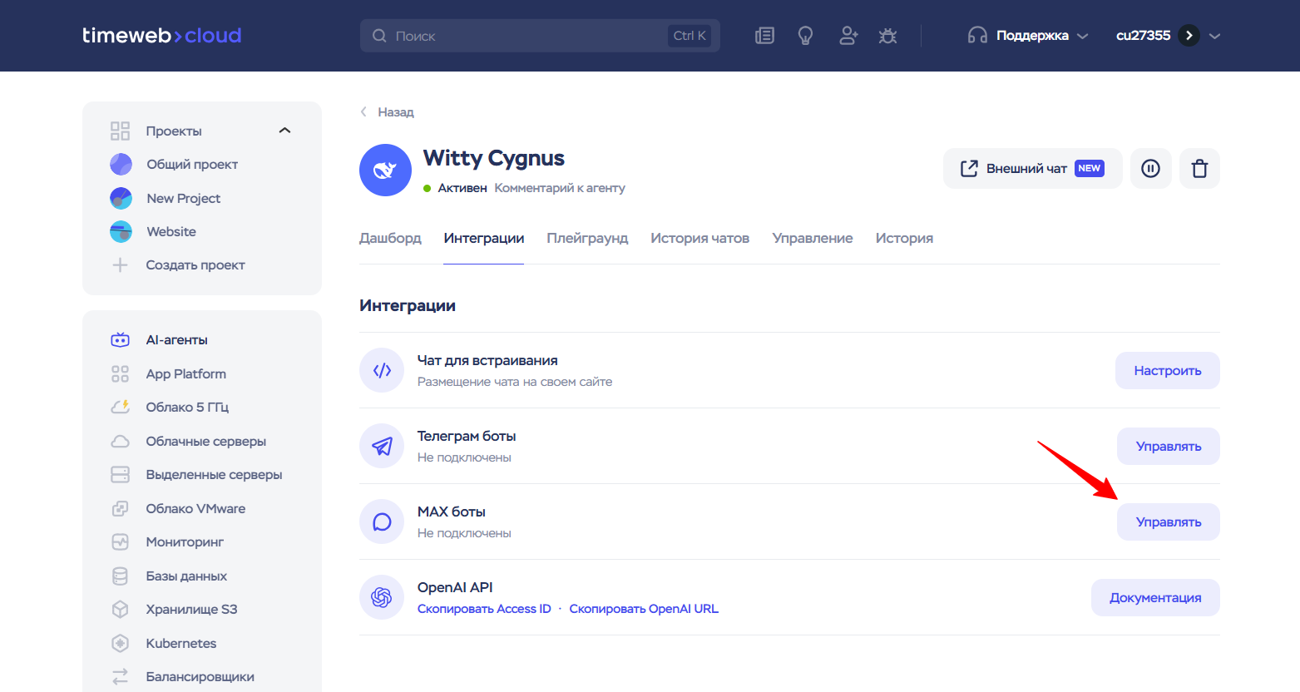Click the Базы данных database icon
The image size is (1300, 692).
[x=120, y=576]
